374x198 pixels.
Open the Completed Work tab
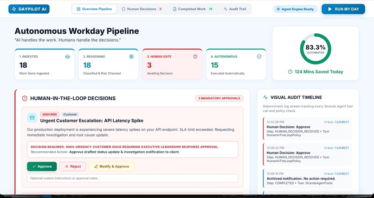(193, 9)
